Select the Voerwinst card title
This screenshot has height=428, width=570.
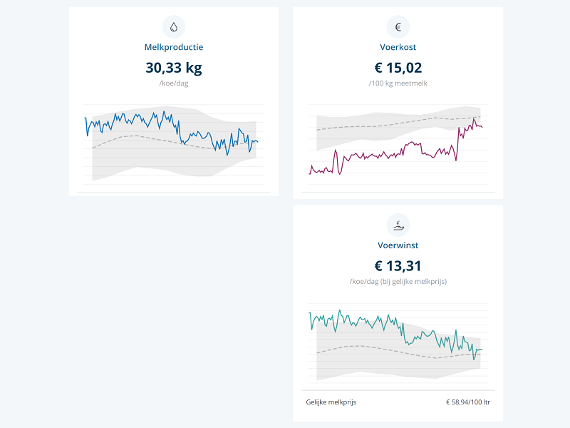[398, 245]
